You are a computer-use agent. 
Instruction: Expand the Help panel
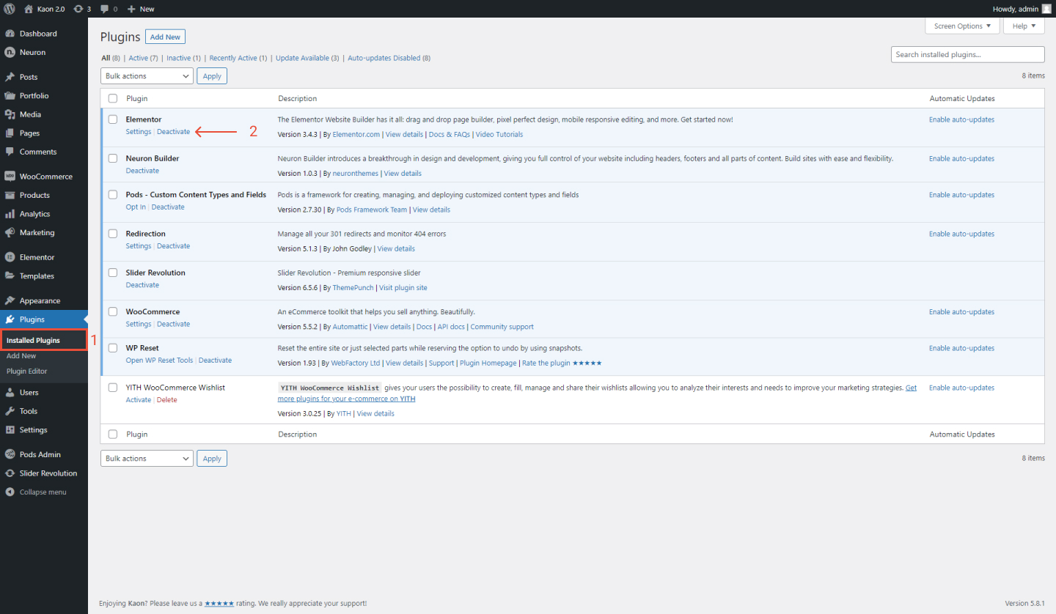(1024, 26)
